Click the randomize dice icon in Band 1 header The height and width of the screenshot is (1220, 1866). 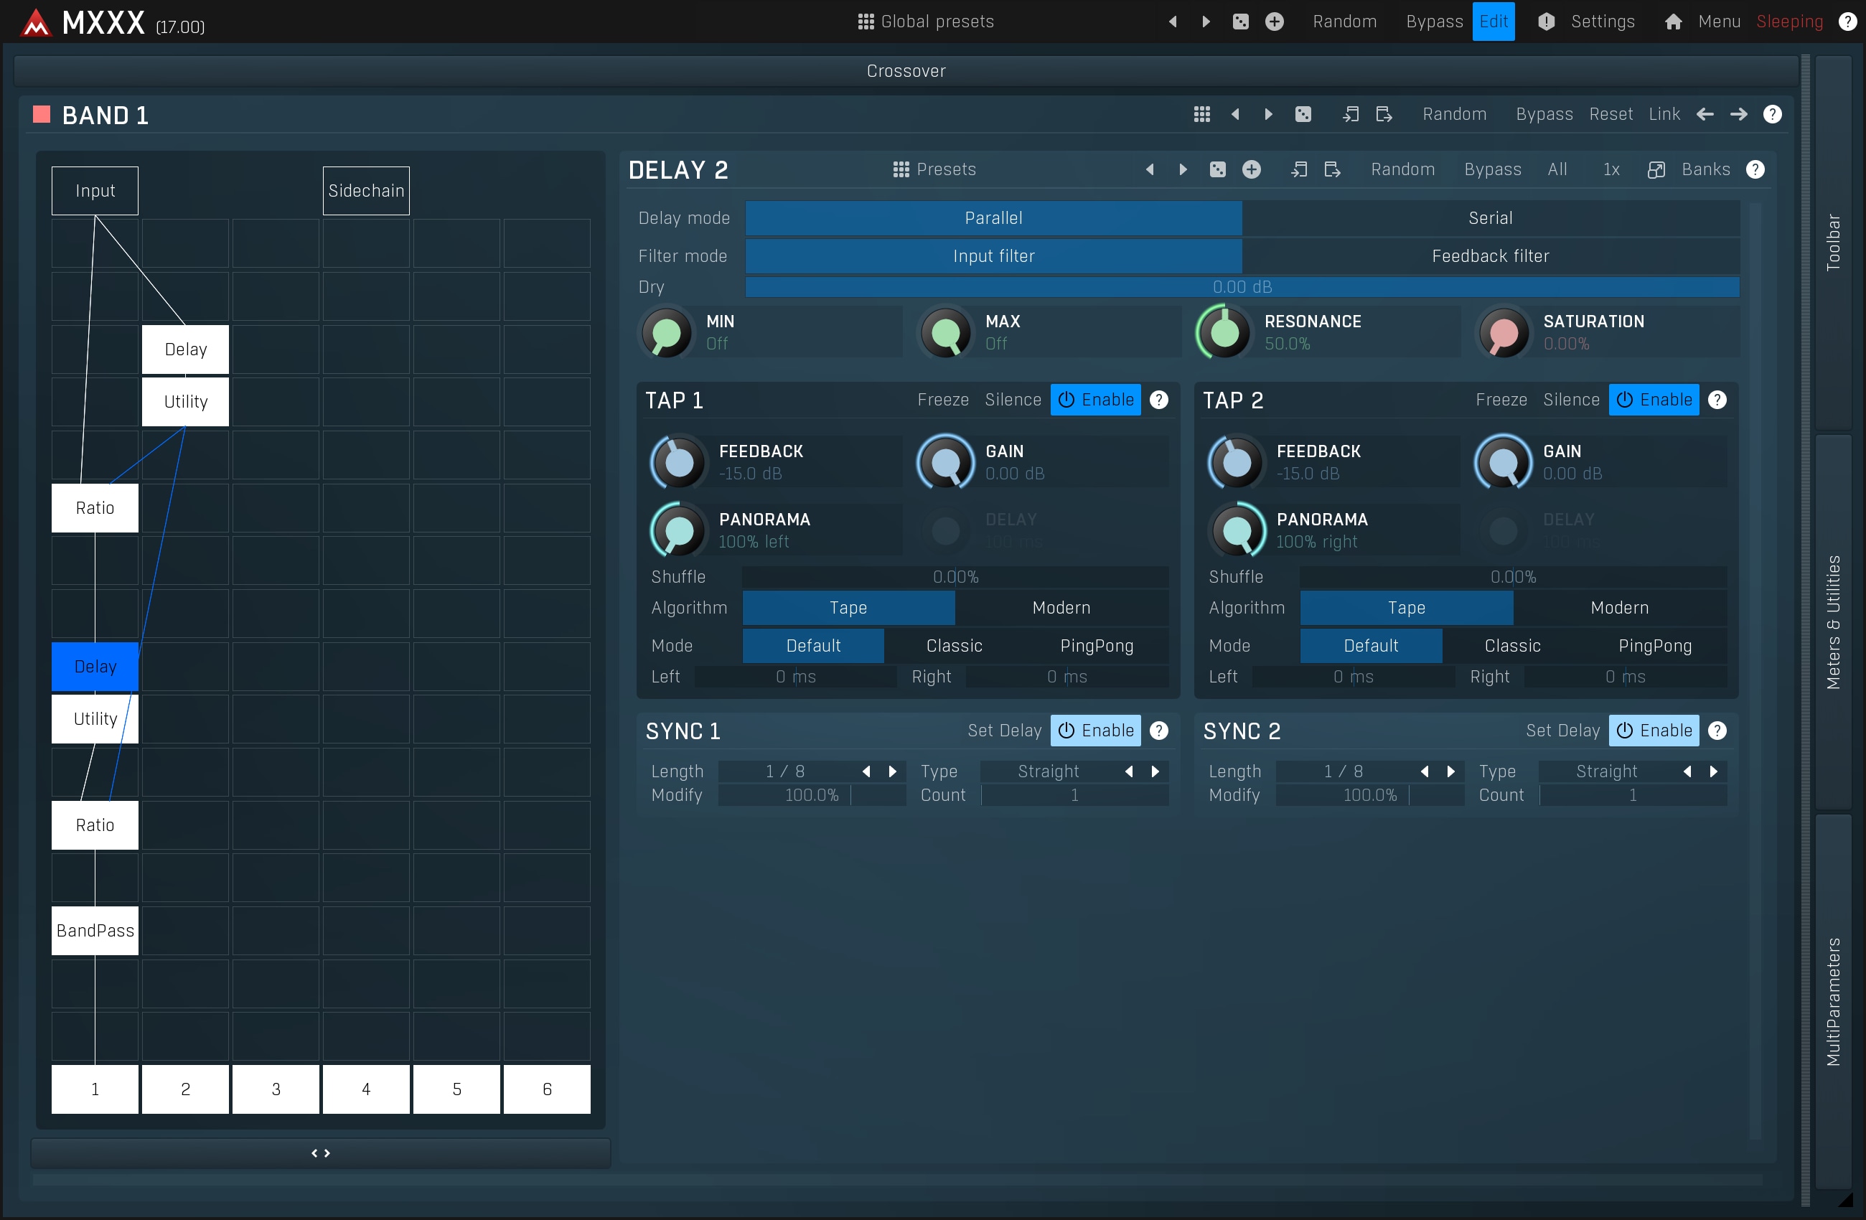click(1303, 115)
